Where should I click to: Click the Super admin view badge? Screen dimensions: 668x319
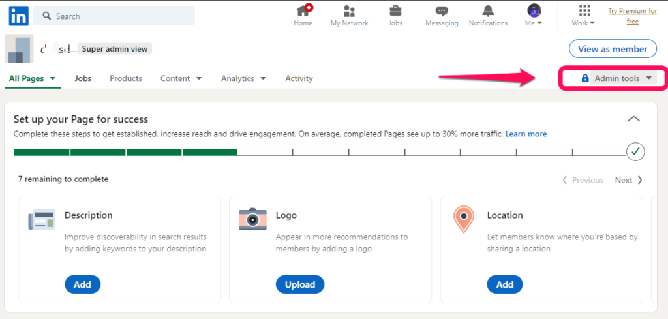click(x=115, y=49)
